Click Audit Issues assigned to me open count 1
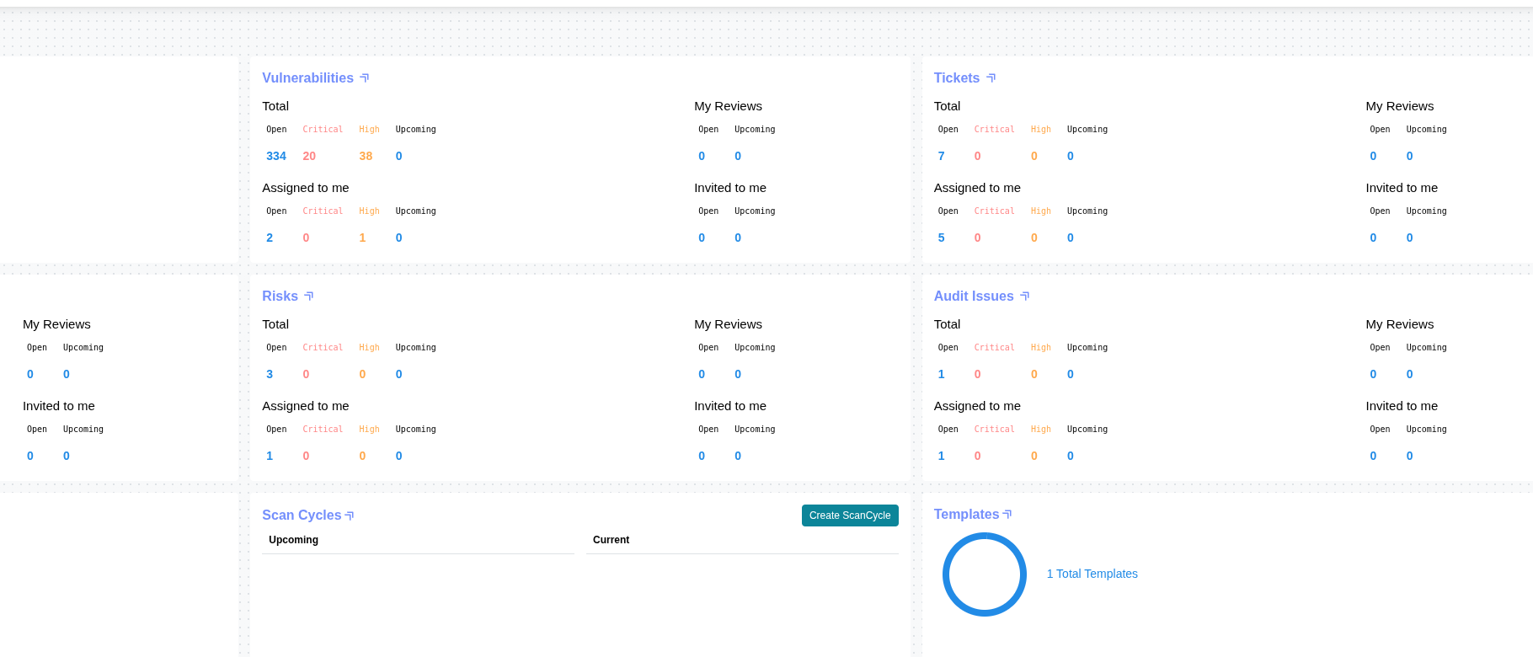Screen dimensions: 1533x657 942,456
